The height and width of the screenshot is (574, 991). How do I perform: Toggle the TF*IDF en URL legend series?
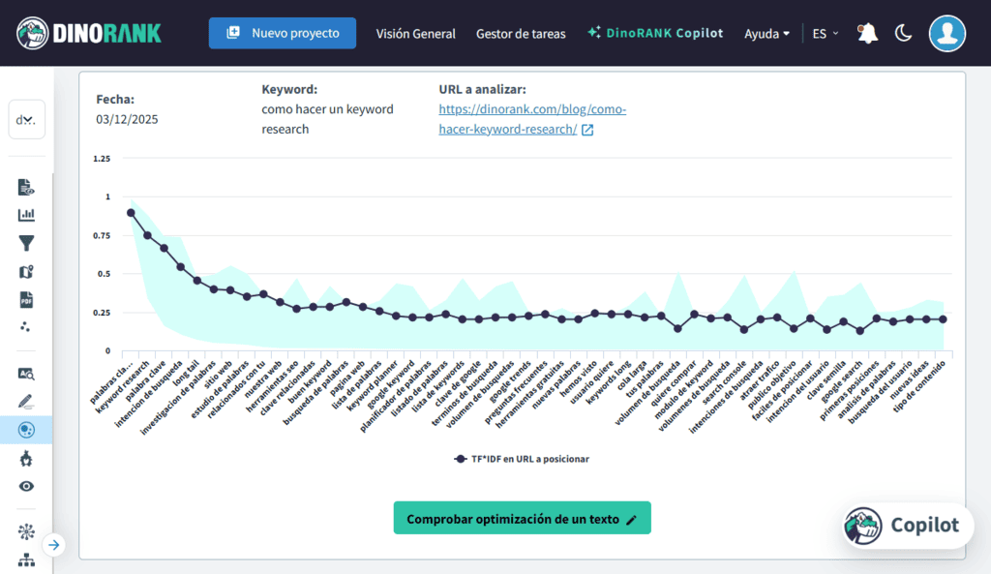click(x=522, y=459)
